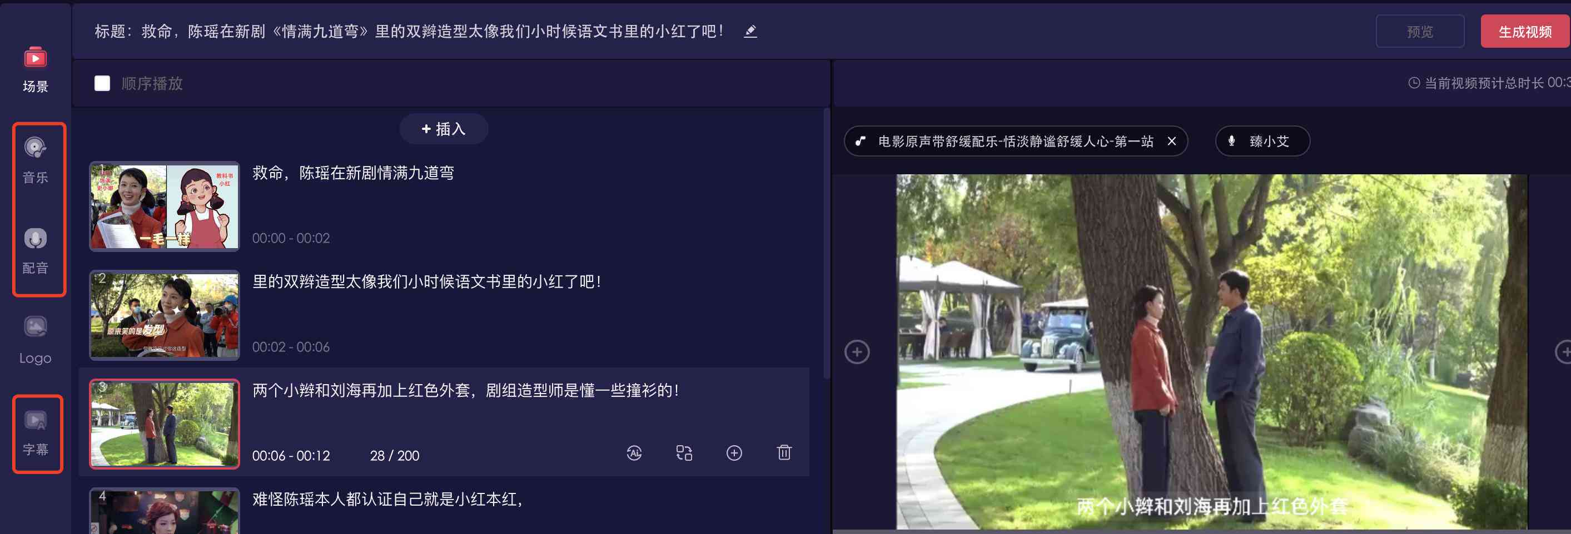Toggle the 顺序播放 checkbox
This screenshot has width=1571, height=534.
(x=102, y=83)
